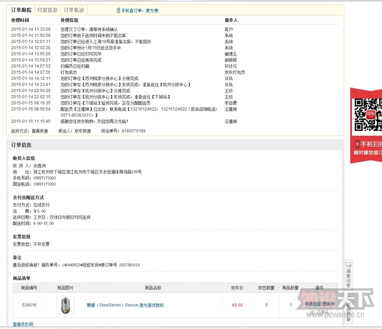Click the 支付方式: 在线支付 line
Image resolution: width=382 pixels, height=329 pixels.
pyautogui.click(x=31, y=205)
